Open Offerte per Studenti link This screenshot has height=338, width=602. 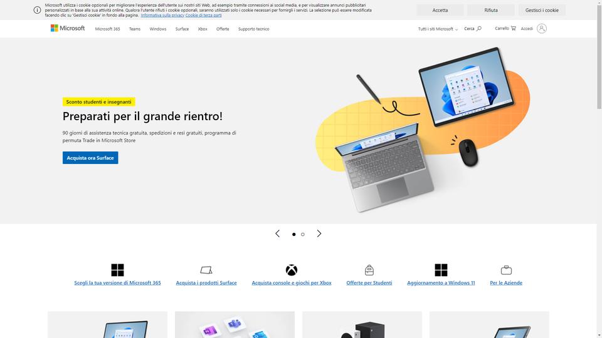(x=369, y=283)
